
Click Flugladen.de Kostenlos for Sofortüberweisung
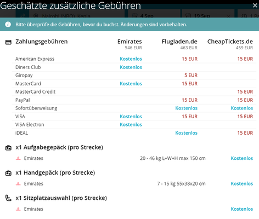coord(187,108)
